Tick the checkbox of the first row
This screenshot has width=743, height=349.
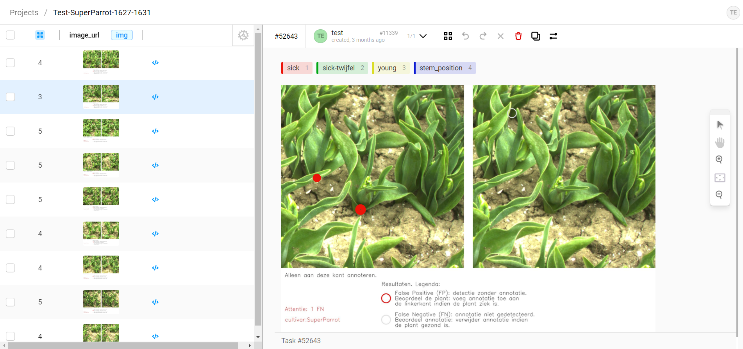(11, 63)
